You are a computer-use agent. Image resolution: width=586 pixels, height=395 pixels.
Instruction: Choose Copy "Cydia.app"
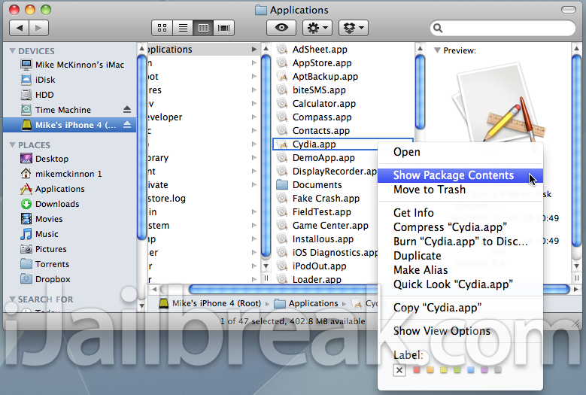(x=460, y=308)
